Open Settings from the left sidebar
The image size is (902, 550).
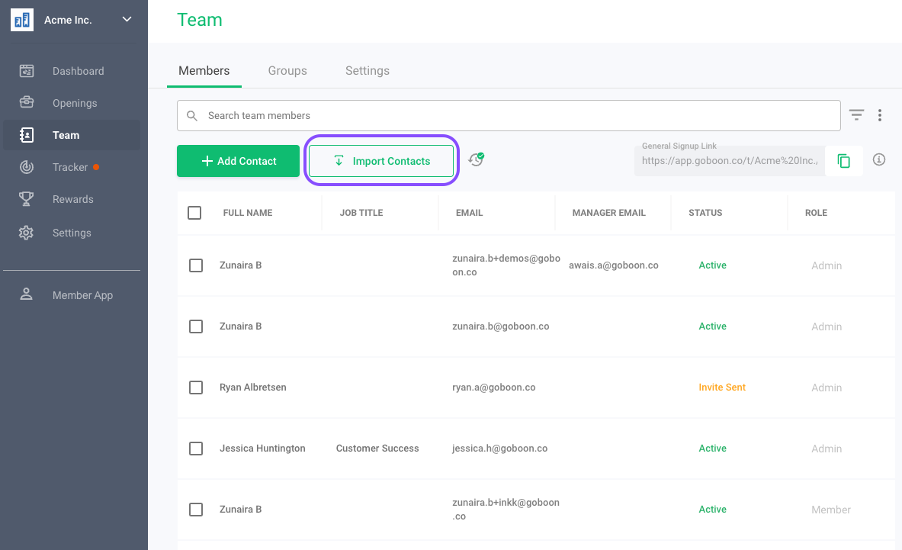[x=72, y=233]
